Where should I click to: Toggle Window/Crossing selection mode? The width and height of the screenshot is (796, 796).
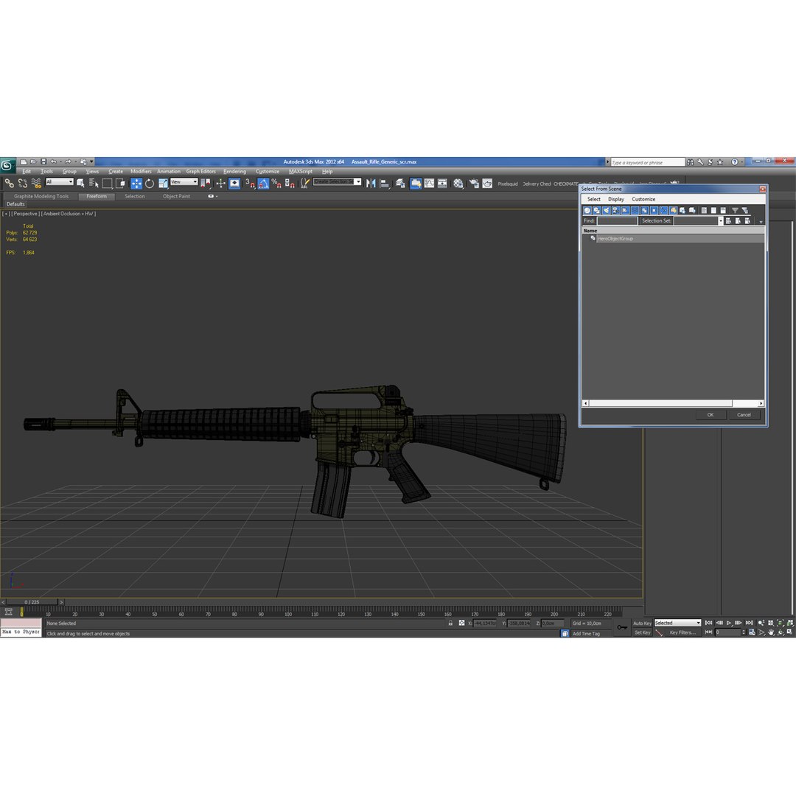point(120,184)
